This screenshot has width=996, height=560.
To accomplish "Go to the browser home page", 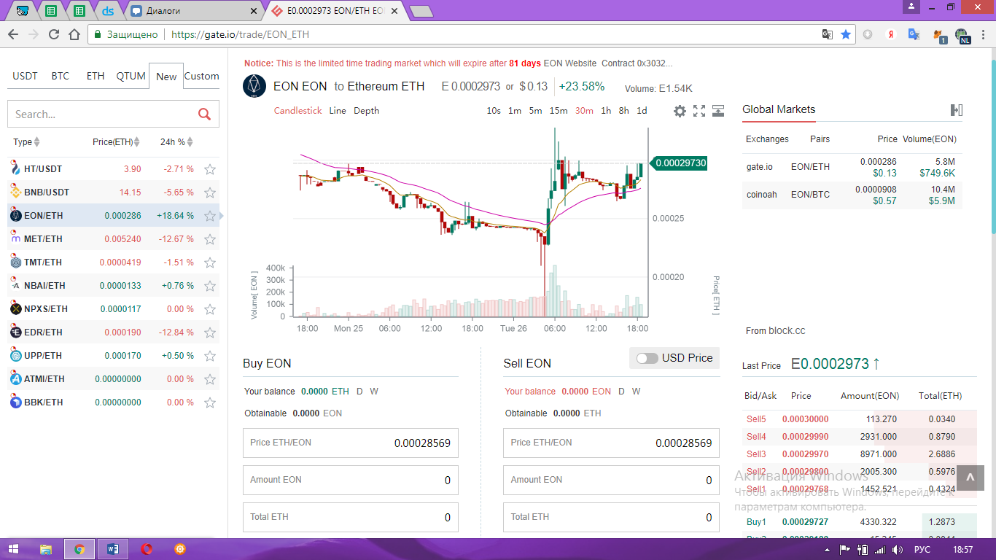I will point(74,34).
